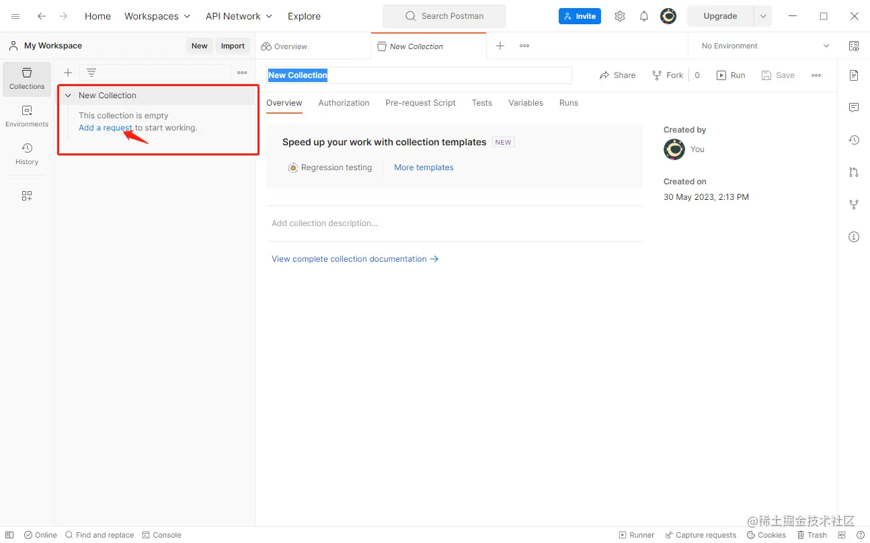Screen dimensions: 870x543
Task: Open the Forks icon in right sidebar
Action: pyautogui.click(x=854, y=205)
